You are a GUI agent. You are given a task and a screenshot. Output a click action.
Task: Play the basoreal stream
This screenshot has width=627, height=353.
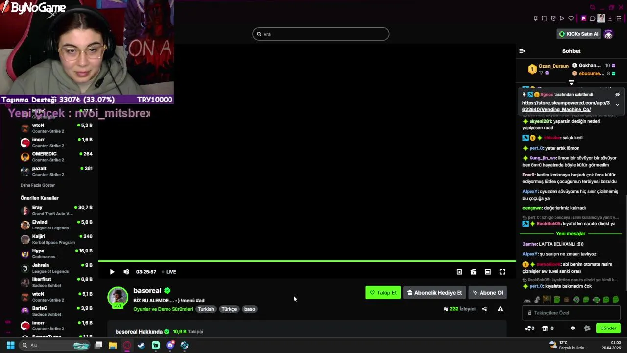[x=112, y=272]
